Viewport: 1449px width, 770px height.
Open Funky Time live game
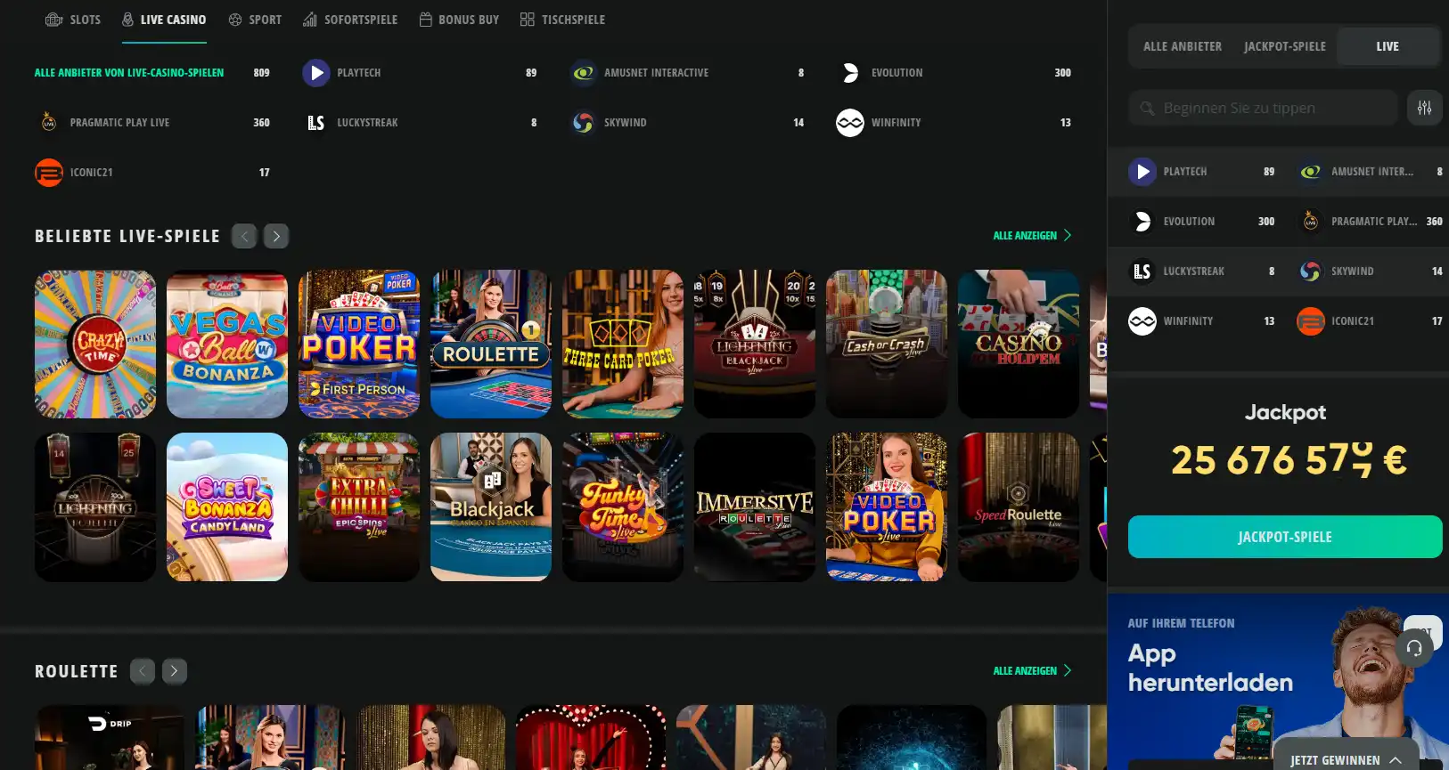(623, 507)
